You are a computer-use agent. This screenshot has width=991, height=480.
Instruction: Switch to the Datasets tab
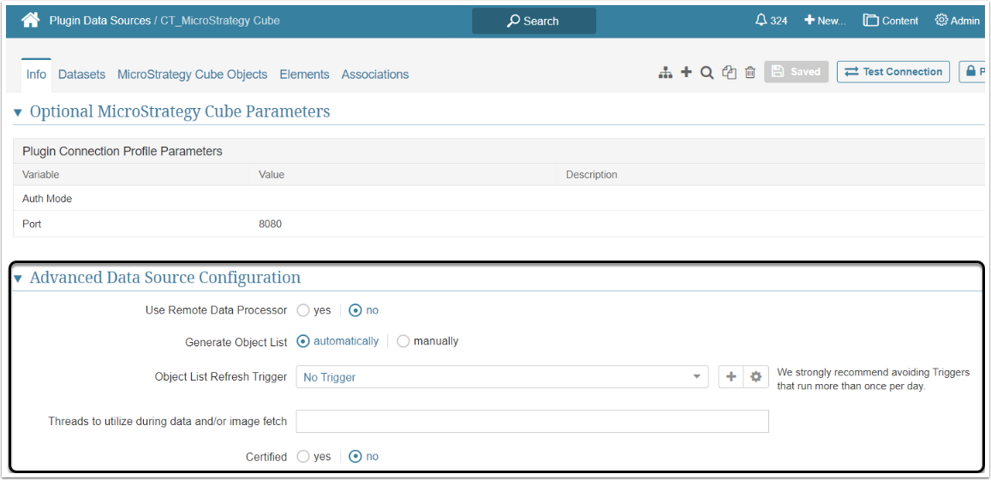81,74
